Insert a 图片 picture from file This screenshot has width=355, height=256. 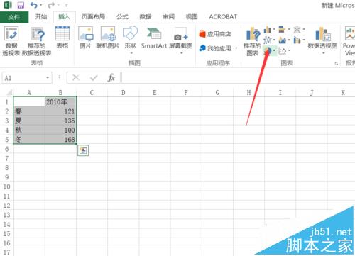click(x=85, y=37)
